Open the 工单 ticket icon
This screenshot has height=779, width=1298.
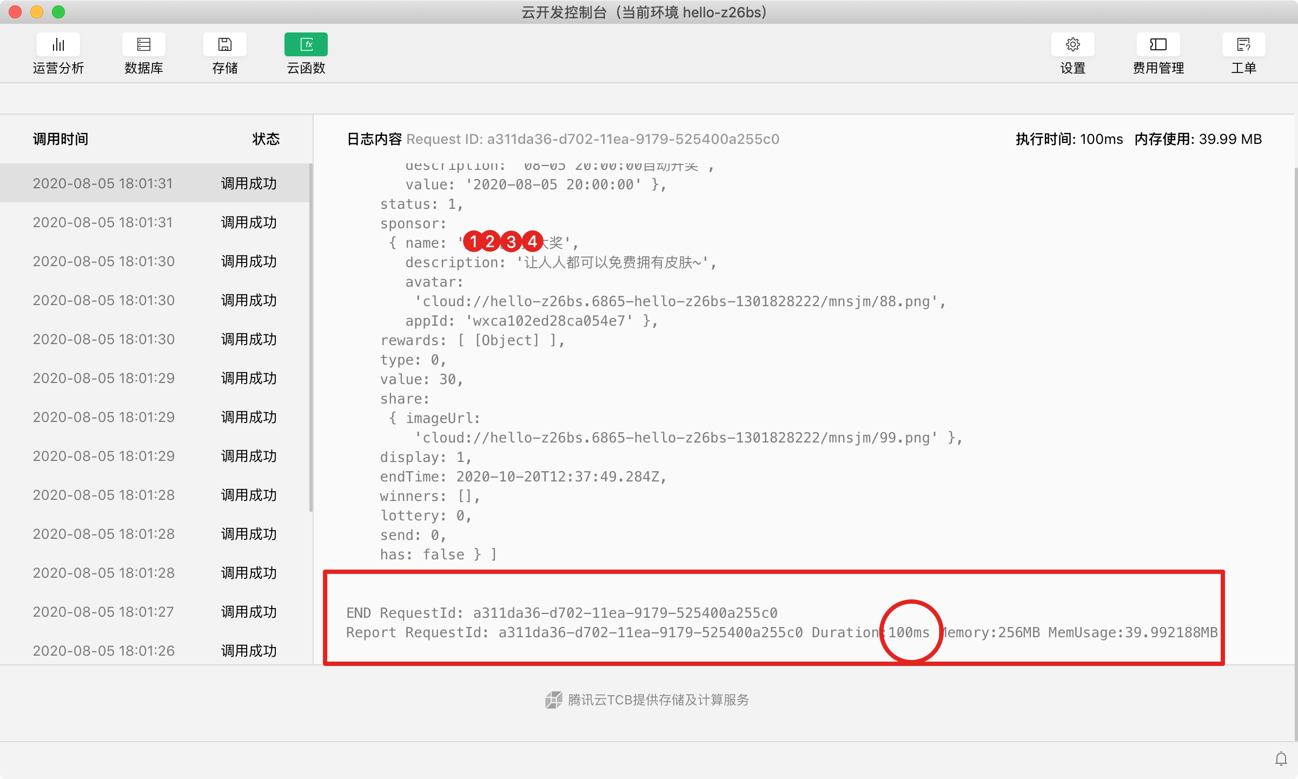click(x=1243, y=45)
